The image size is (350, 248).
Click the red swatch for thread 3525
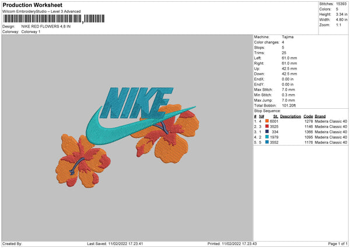267,126
